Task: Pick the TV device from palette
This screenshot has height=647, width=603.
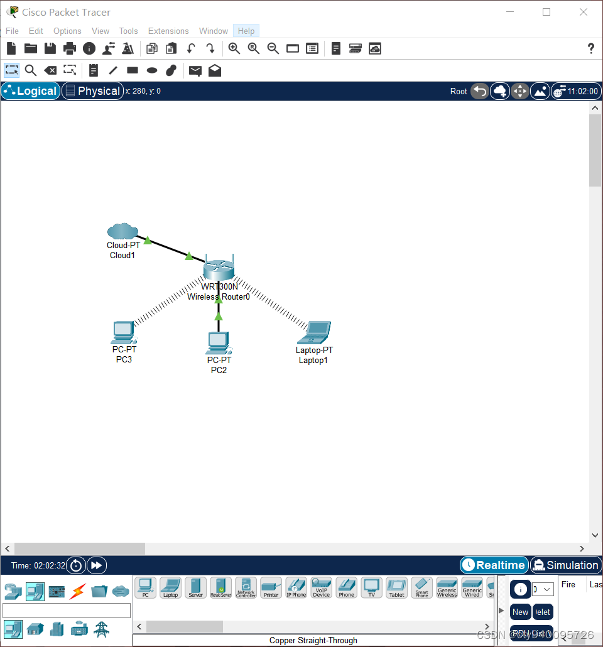Action: tap(371, 587)
